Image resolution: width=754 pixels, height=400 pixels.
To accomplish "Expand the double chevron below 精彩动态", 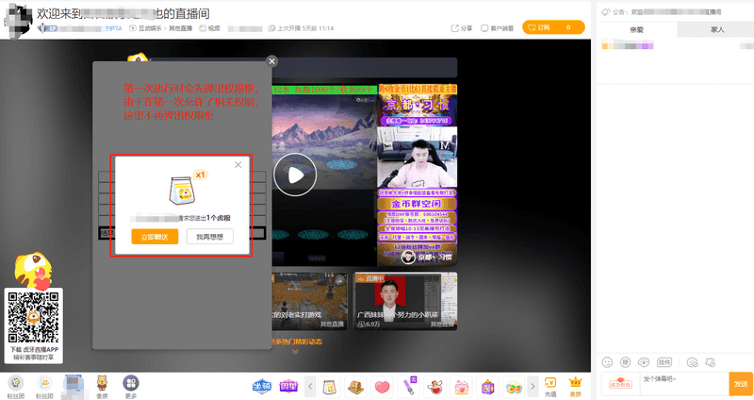I will click(295, 351).
